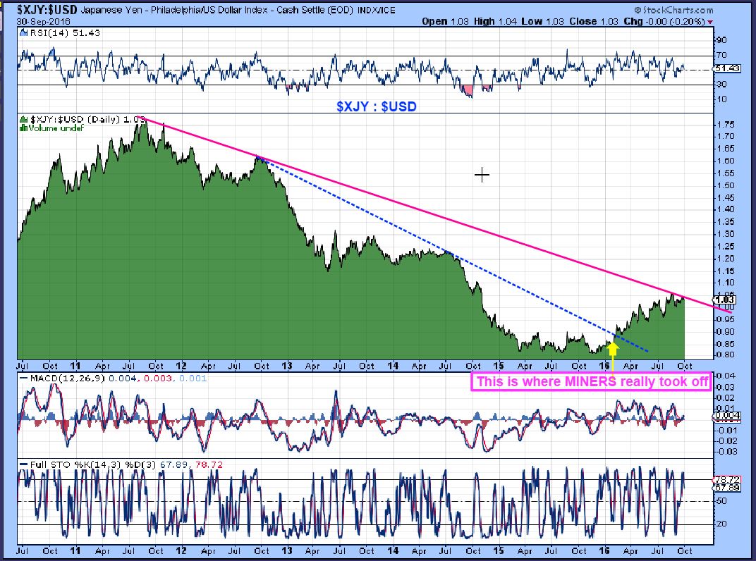
Task: Click the yellow arrow marker on the chart
Action: [613, 354]
